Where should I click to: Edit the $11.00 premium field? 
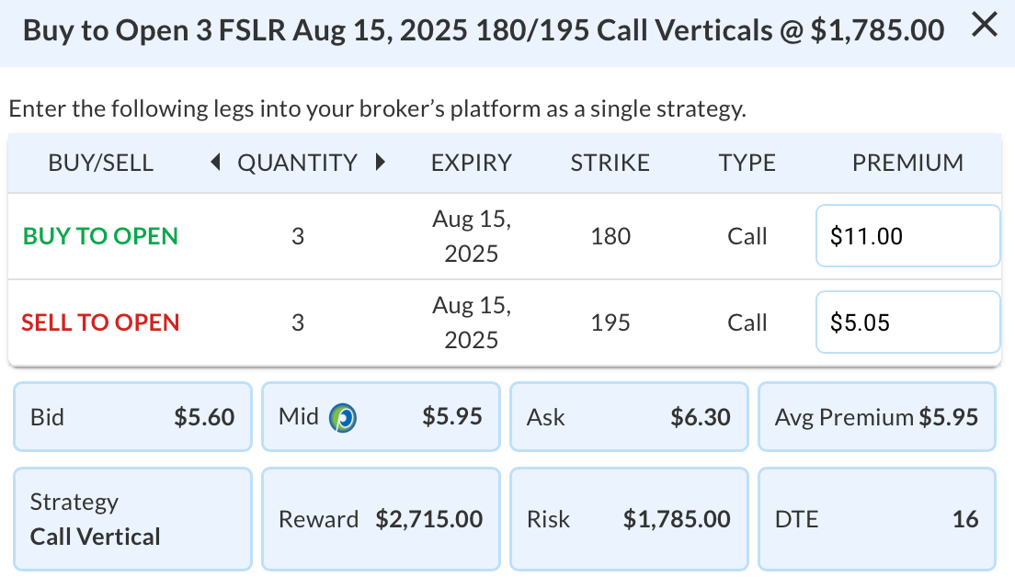click(907, 236)
